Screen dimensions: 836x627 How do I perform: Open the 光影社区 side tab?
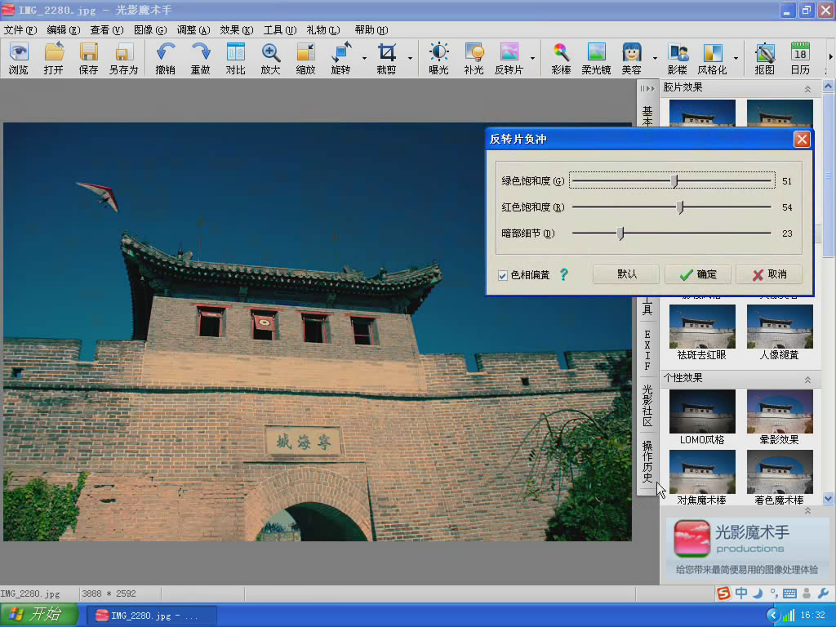[647, 406]
